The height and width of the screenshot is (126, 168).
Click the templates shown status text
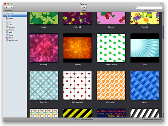tap(83, 120)
